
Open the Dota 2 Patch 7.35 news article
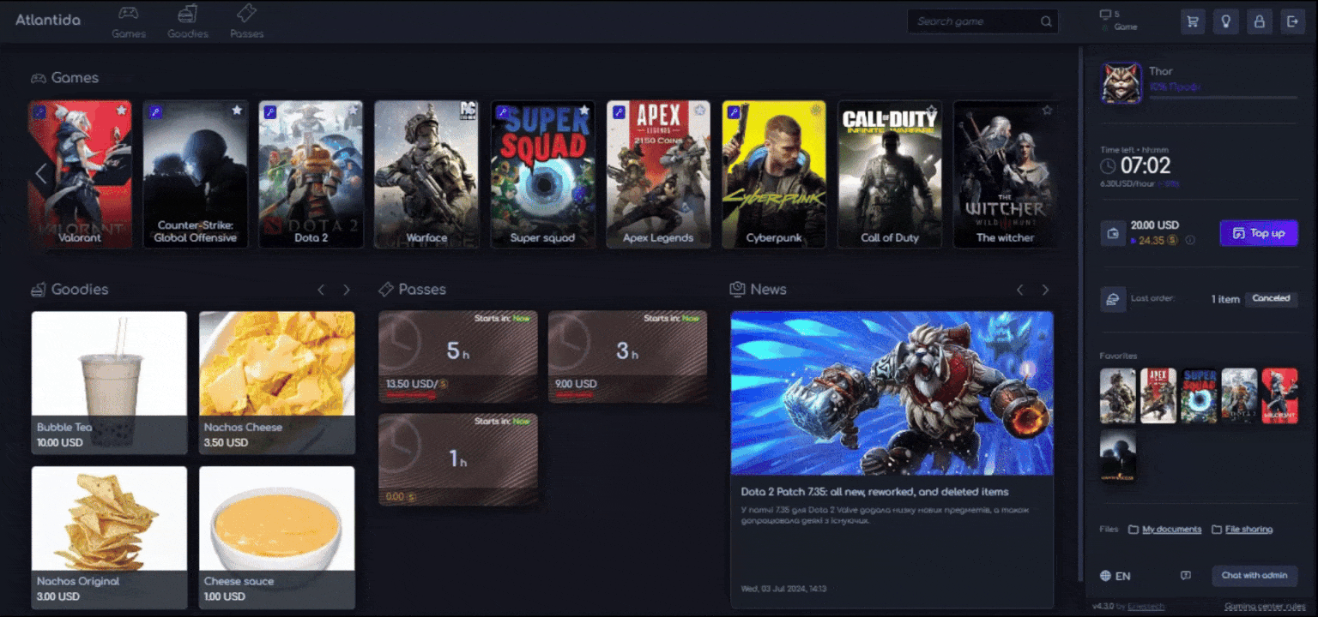pyautogui.click(x=892, y=459)
